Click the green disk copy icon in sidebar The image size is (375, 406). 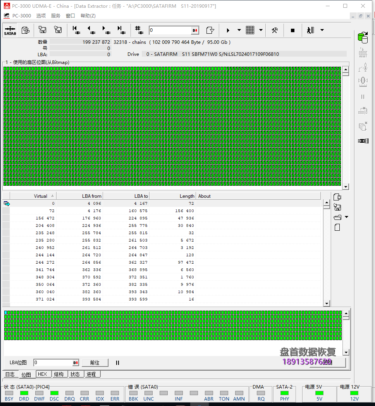(363, 38)
